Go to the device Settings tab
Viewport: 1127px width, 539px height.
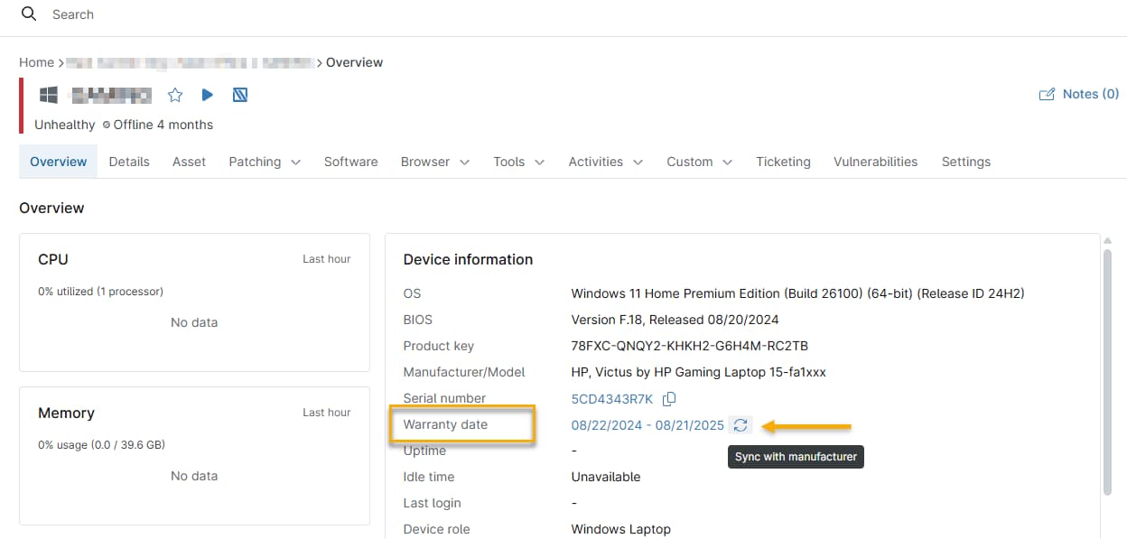click(965, 161)
